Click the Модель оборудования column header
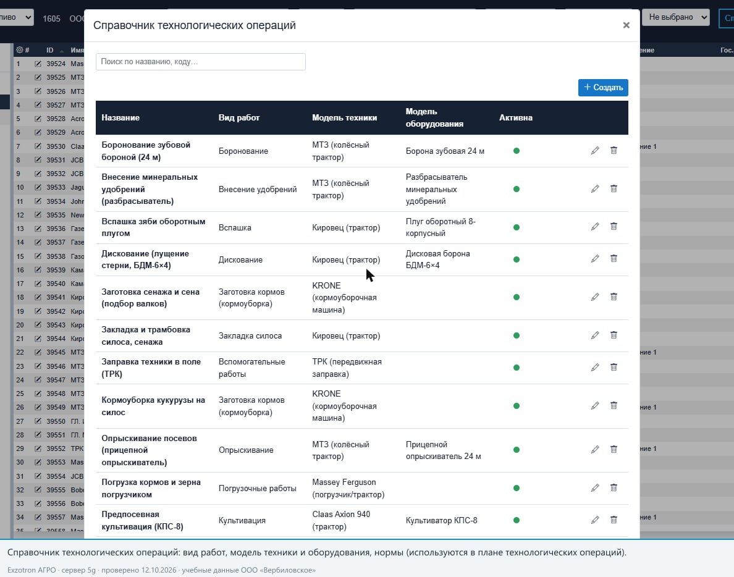The height and width of the screenshot is (577, 734). pyautogui.click(x=434, y=118)
